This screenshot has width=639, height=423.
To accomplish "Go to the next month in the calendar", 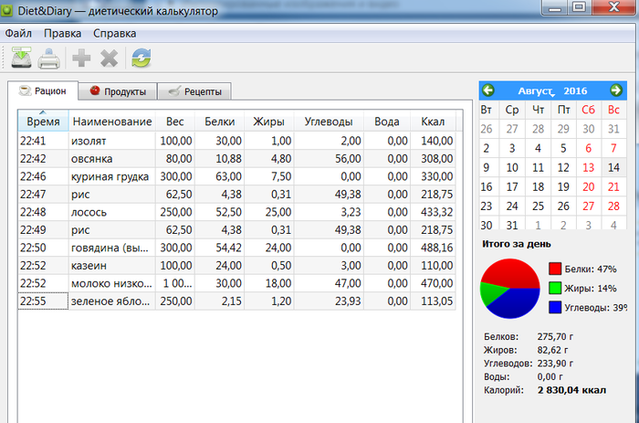I will point(616,90).
